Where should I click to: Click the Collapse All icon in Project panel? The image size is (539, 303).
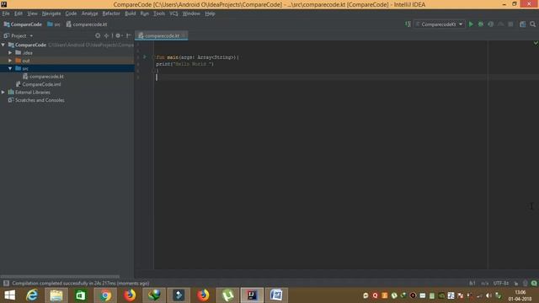pos(107,35)
